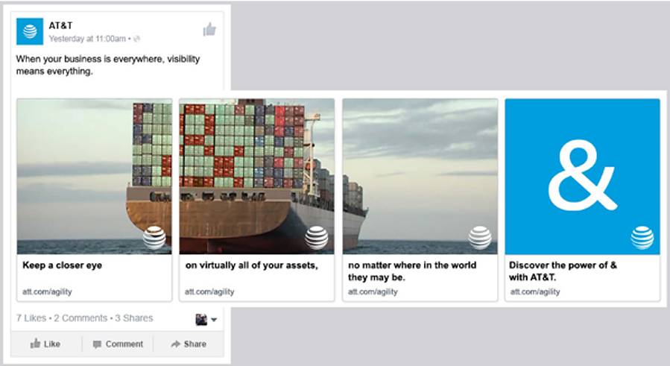Open the AT&T page name link

[x=60, y=25]
